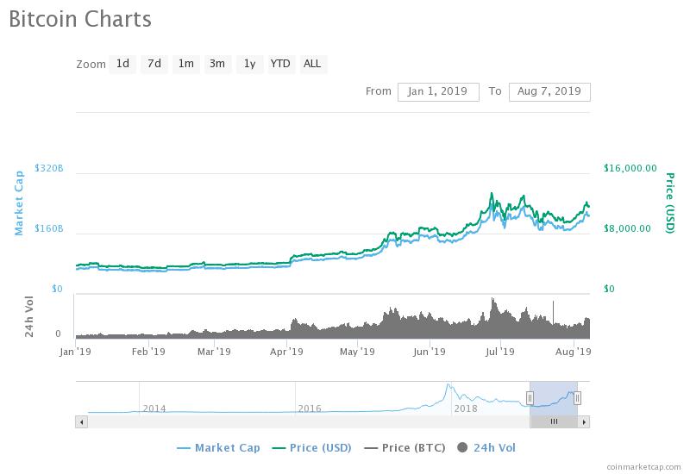The height and width of the screenshot is (474, 690).
Task: Set zoom range to 1d
Action: click(122, 64)
